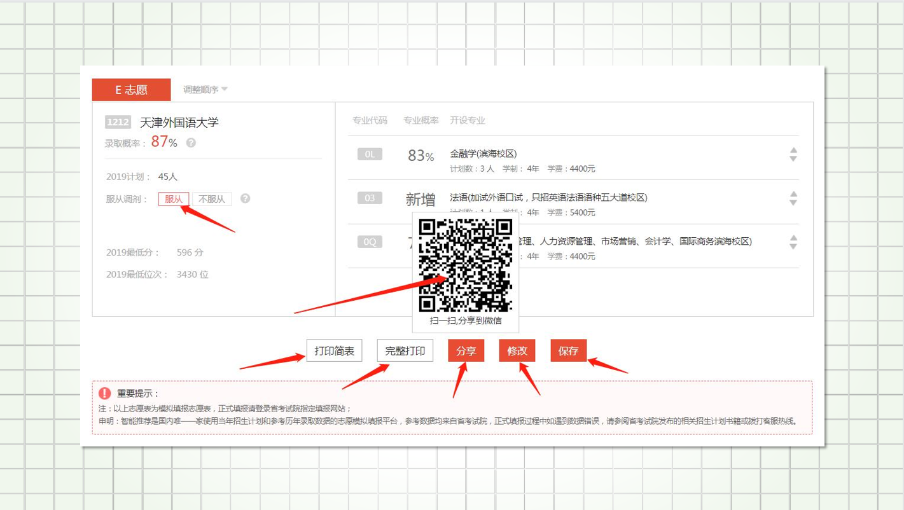Open the 调整顺序 dropdown
This screenshot has width=904, height=510.
205,90
